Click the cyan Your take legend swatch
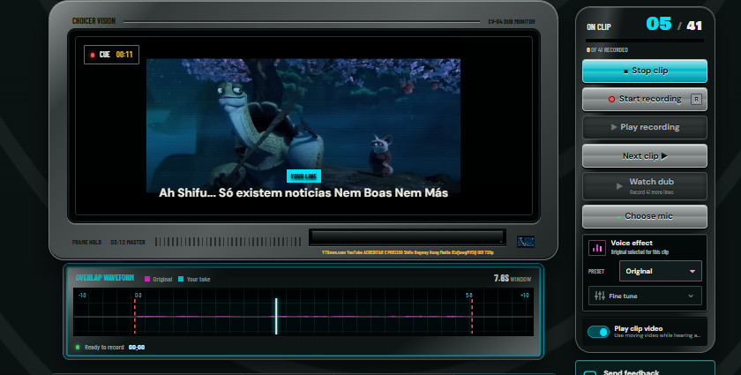The width and height of the screenshot is (741, 375). click(181, 279)
